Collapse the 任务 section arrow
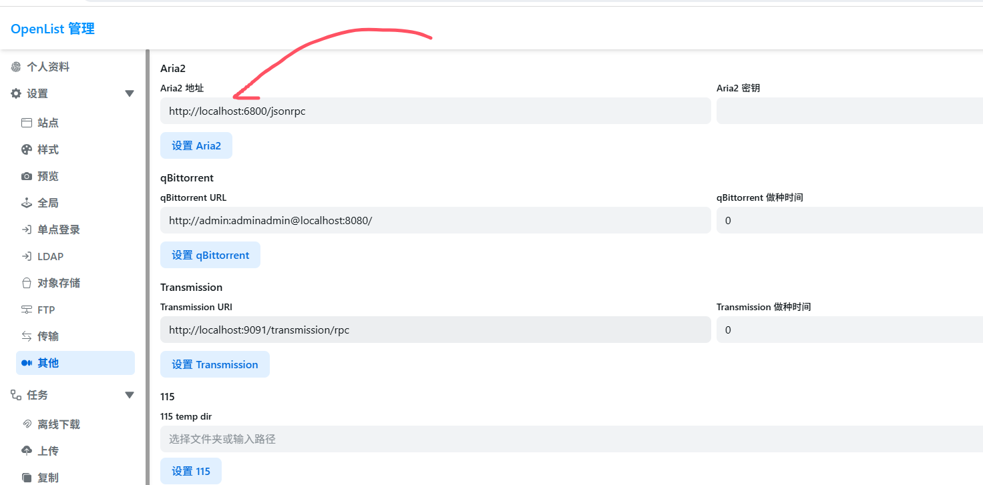The height and width of the screenshot is (485, 983). pos(130,395)
